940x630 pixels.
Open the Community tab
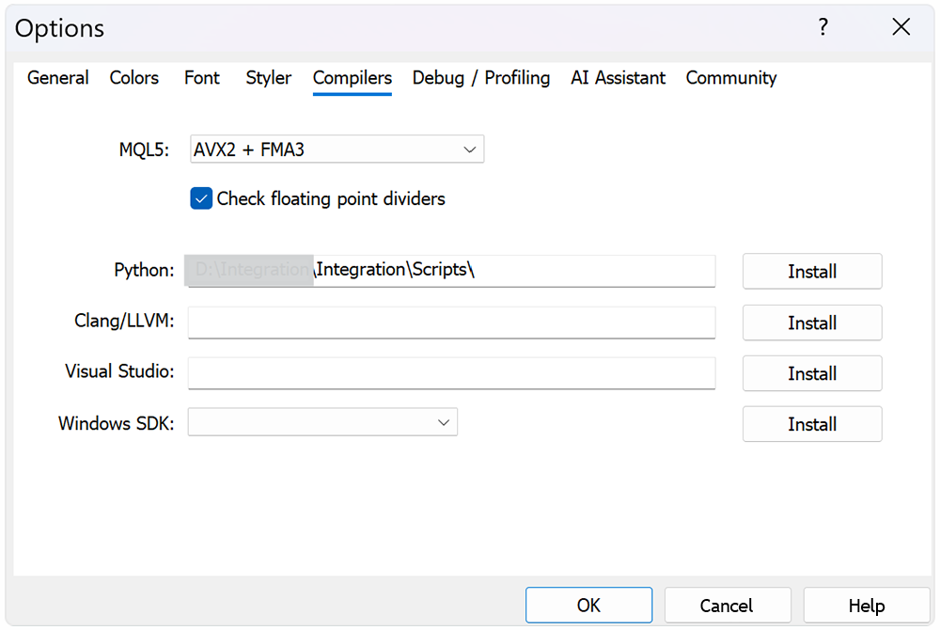[x=731, y=78]
